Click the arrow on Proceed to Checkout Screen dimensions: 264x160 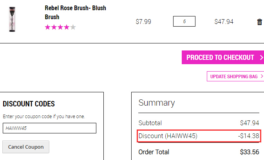[x=261, y=58]
